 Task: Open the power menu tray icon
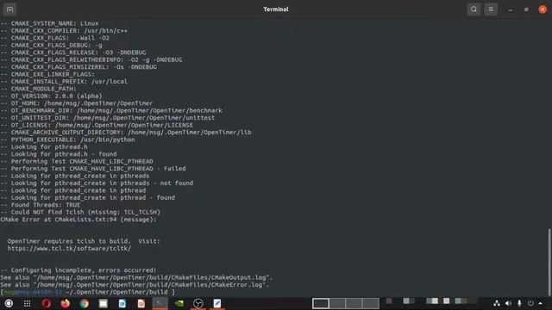tap(530, 303)
